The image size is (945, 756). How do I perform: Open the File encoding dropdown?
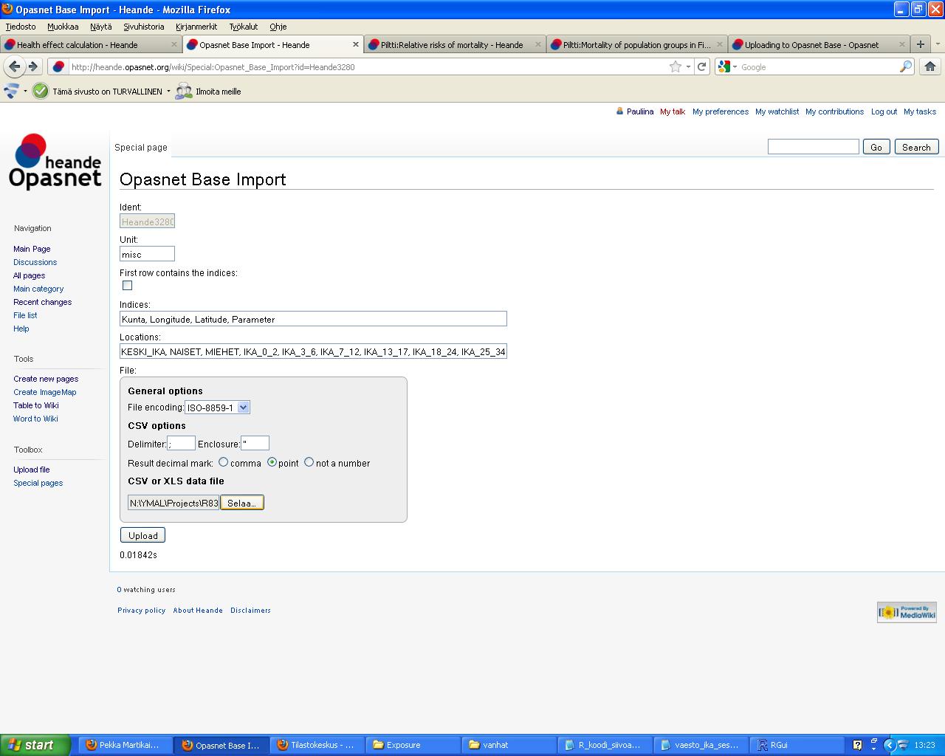[217, 408]
